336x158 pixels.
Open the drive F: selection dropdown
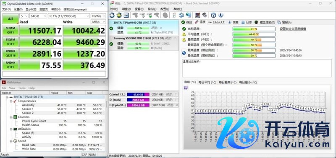(x=69, y=16)
